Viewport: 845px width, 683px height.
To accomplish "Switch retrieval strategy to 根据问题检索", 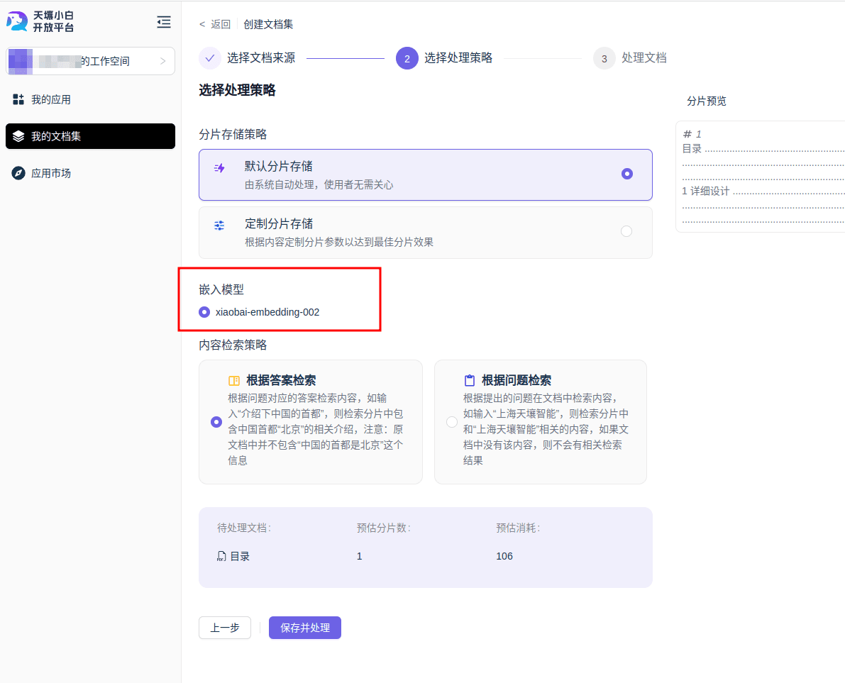I will (x=451, y=421).
